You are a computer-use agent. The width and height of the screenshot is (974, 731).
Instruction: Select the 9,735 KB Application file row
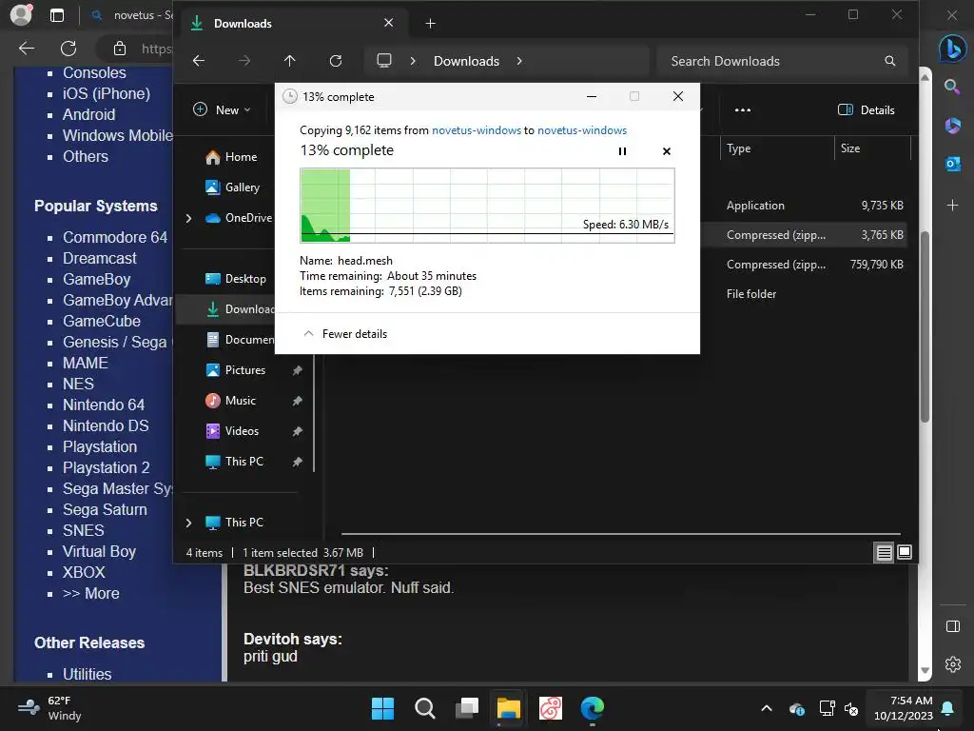(804, 206)
